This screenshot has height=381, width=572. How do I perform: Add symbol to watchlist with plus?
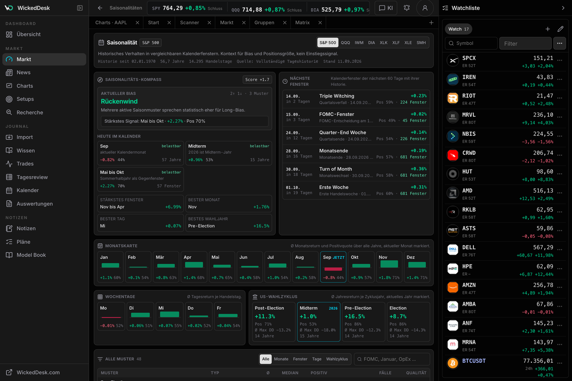(x=548, y=29)
